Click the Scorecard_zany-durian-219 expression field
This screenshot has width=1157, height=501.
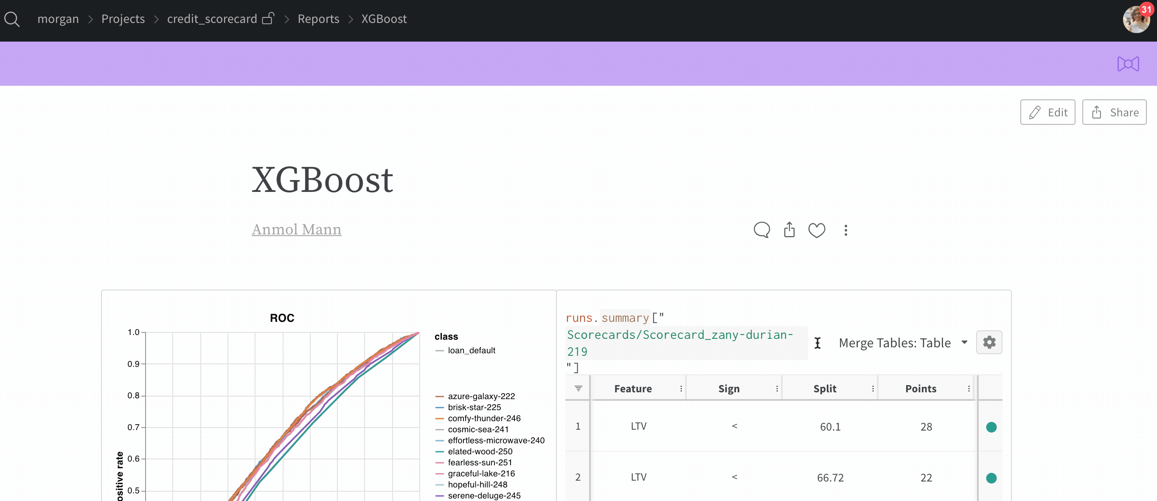tap(680, 342)
